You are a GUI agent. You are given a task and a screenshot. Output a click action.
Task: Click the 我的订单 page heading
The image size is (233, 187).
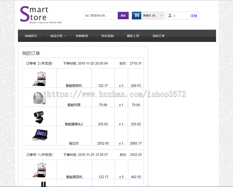(31, 53)
